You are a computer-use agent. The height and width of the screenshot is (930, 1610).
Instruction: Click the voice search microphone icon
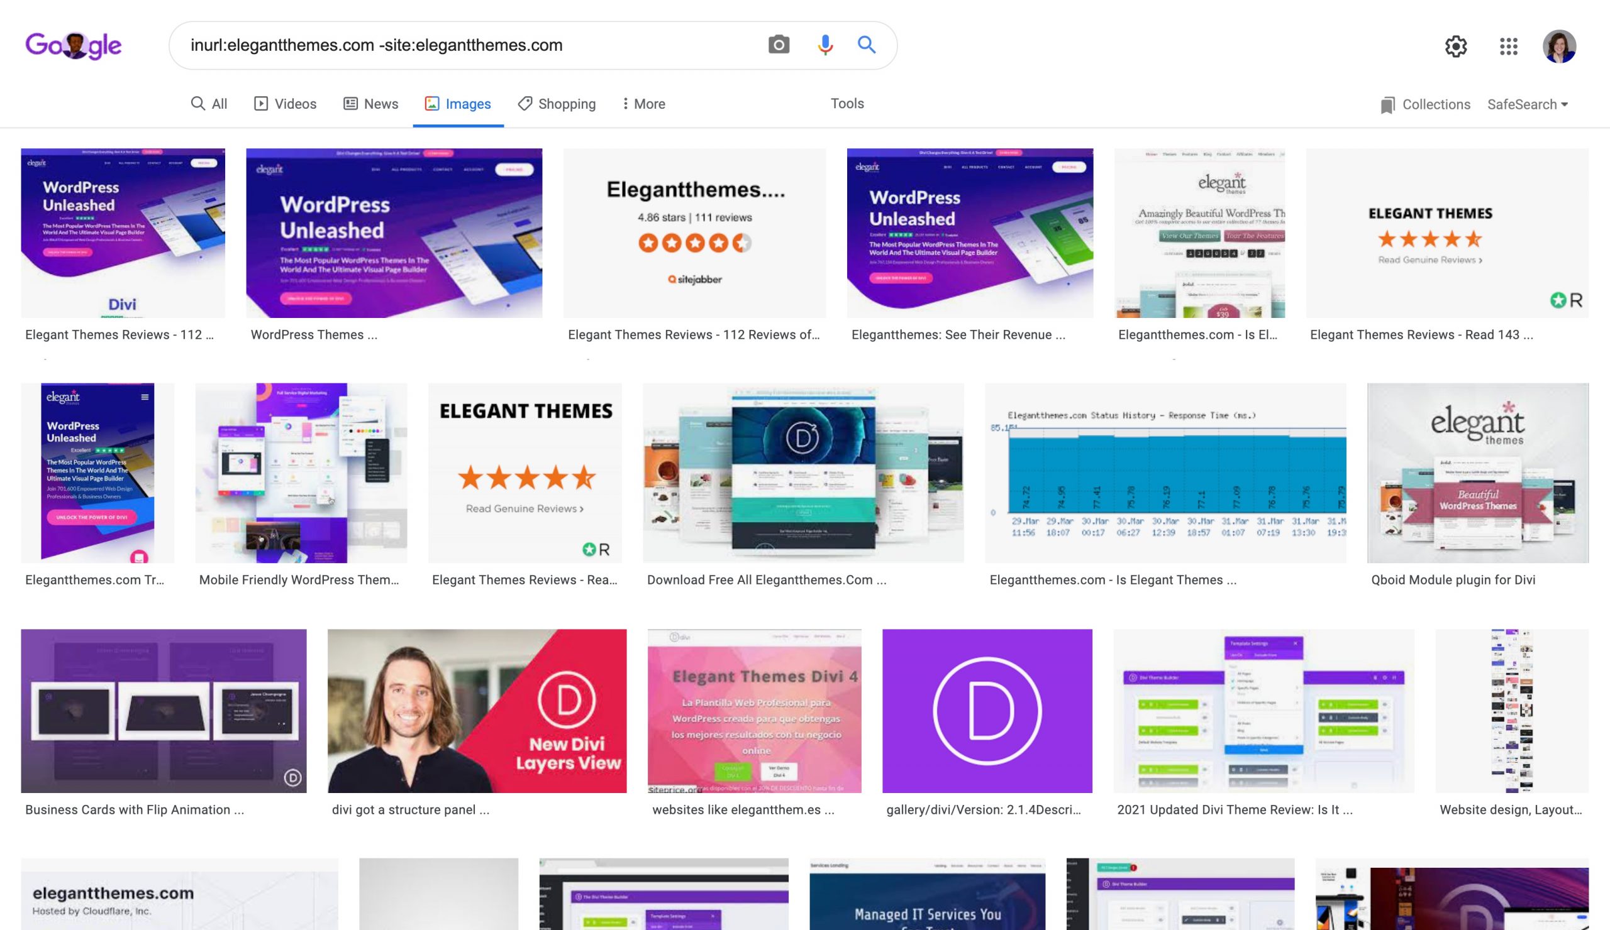click(824, 45)
